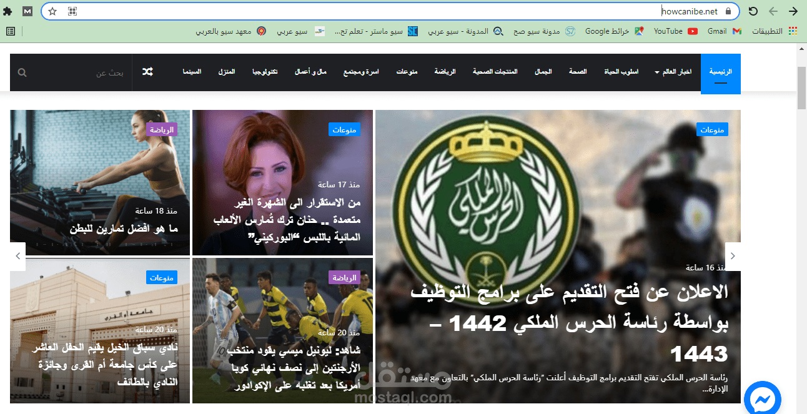Image resolution: width=807 pixels, height=414 pixels.
Task: Click the padlock site security icon
Action: coord(728,11)
